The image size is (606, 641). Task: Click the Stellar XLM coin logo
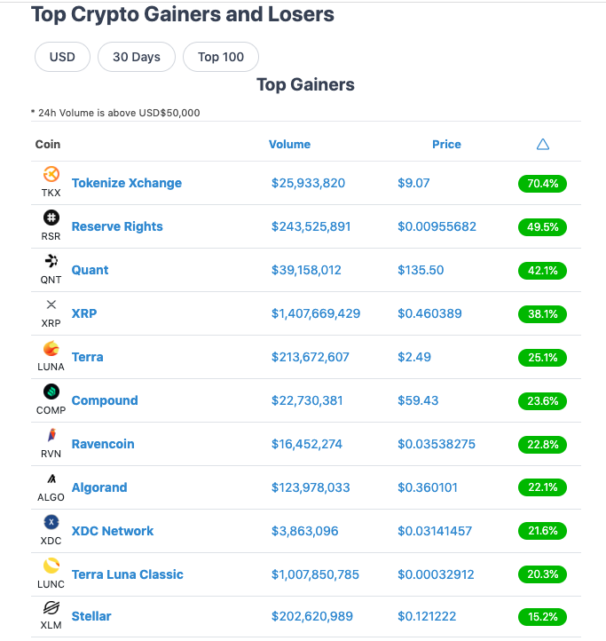(51, 608)
